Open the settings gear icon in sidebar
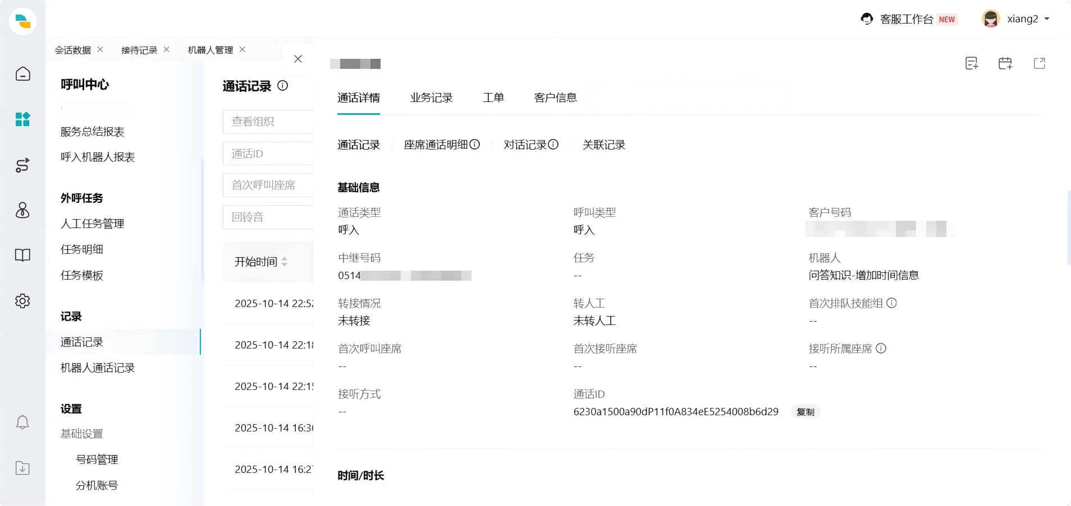This screenshot has width=1071, height=506. pos(22,301)
